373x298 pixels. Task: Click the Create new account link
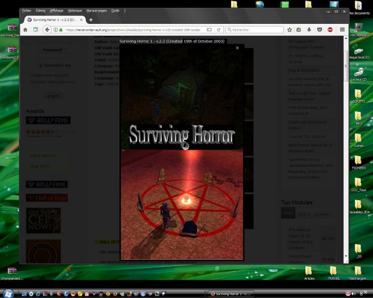49,75
